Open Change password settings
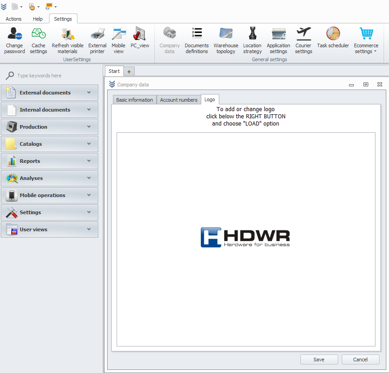 [14, 40]
